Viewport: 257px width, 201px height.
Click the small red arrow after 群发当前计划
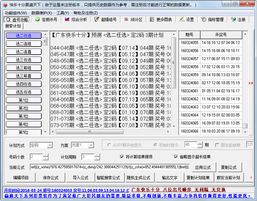point(251,177)
